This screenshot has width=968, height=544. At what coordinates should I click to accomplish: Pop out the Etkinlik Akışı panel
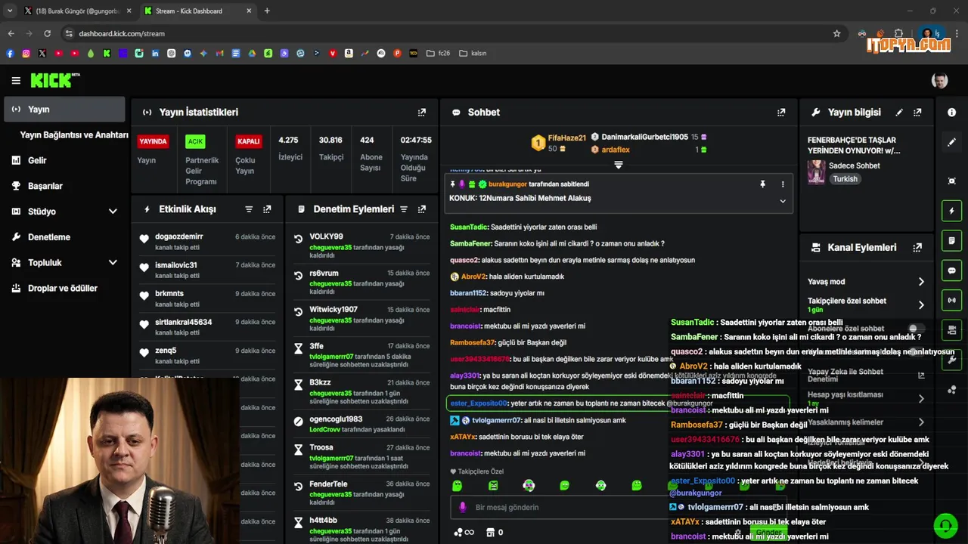click(x=267, y=209)
